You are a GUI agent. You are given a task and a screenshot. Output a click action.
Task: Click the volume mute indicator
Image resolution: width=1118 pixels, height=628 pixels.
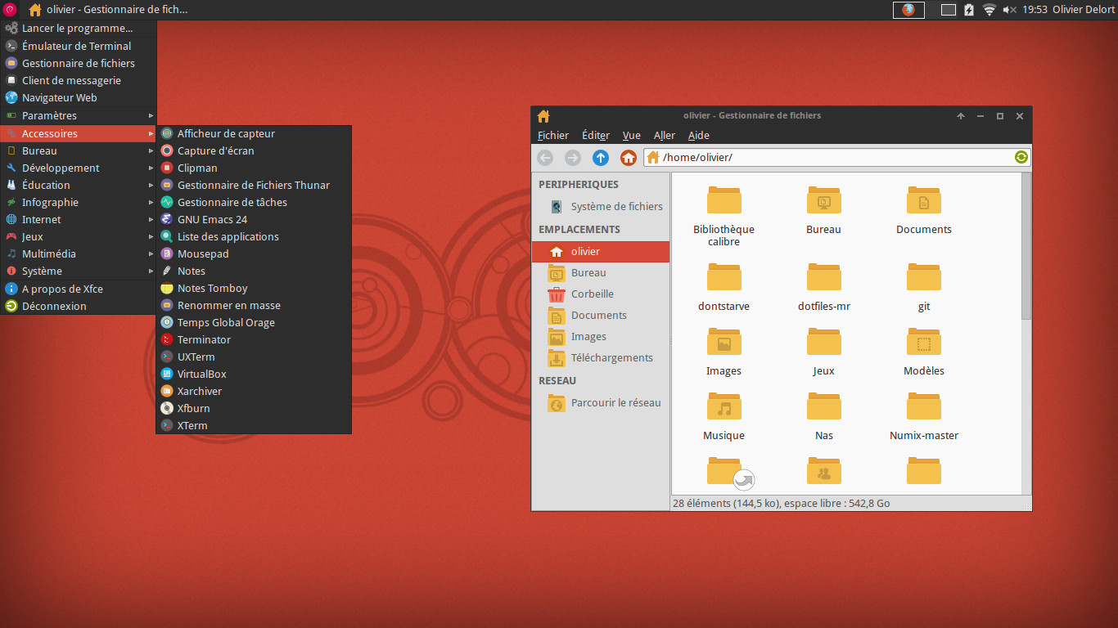1010,10
